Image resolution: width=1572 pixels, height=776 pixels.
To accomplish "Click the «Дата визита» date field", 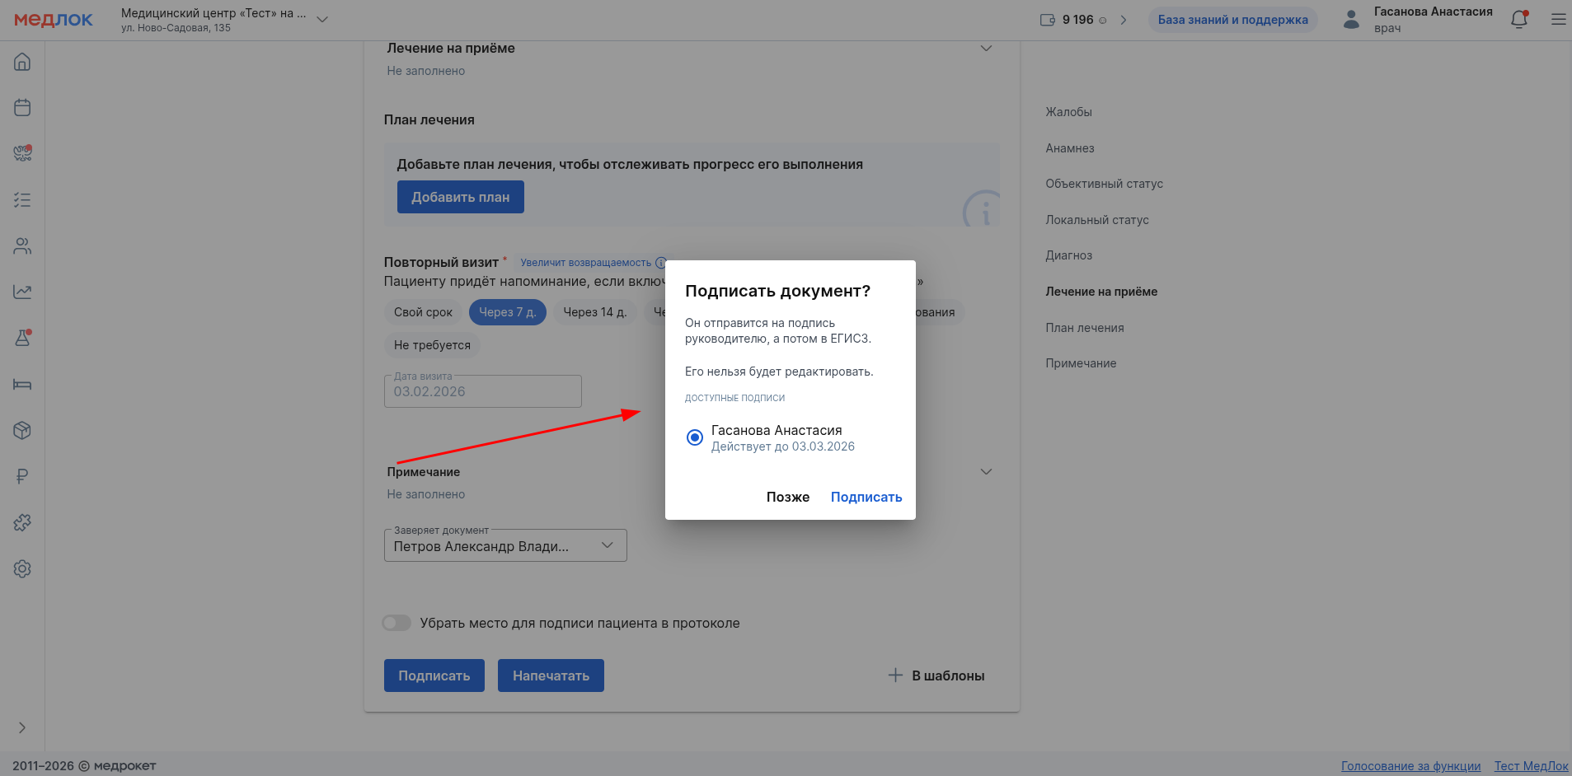I will [482, 392].
